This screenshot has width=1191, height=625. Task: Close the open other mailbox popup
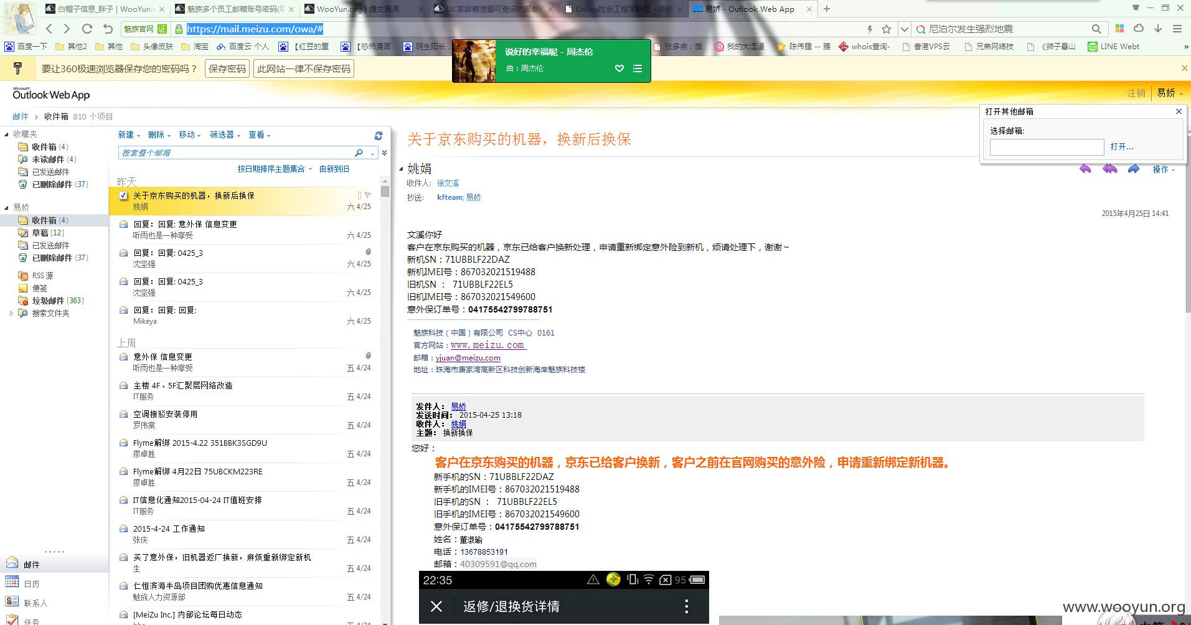click(x=1179, y=111)
